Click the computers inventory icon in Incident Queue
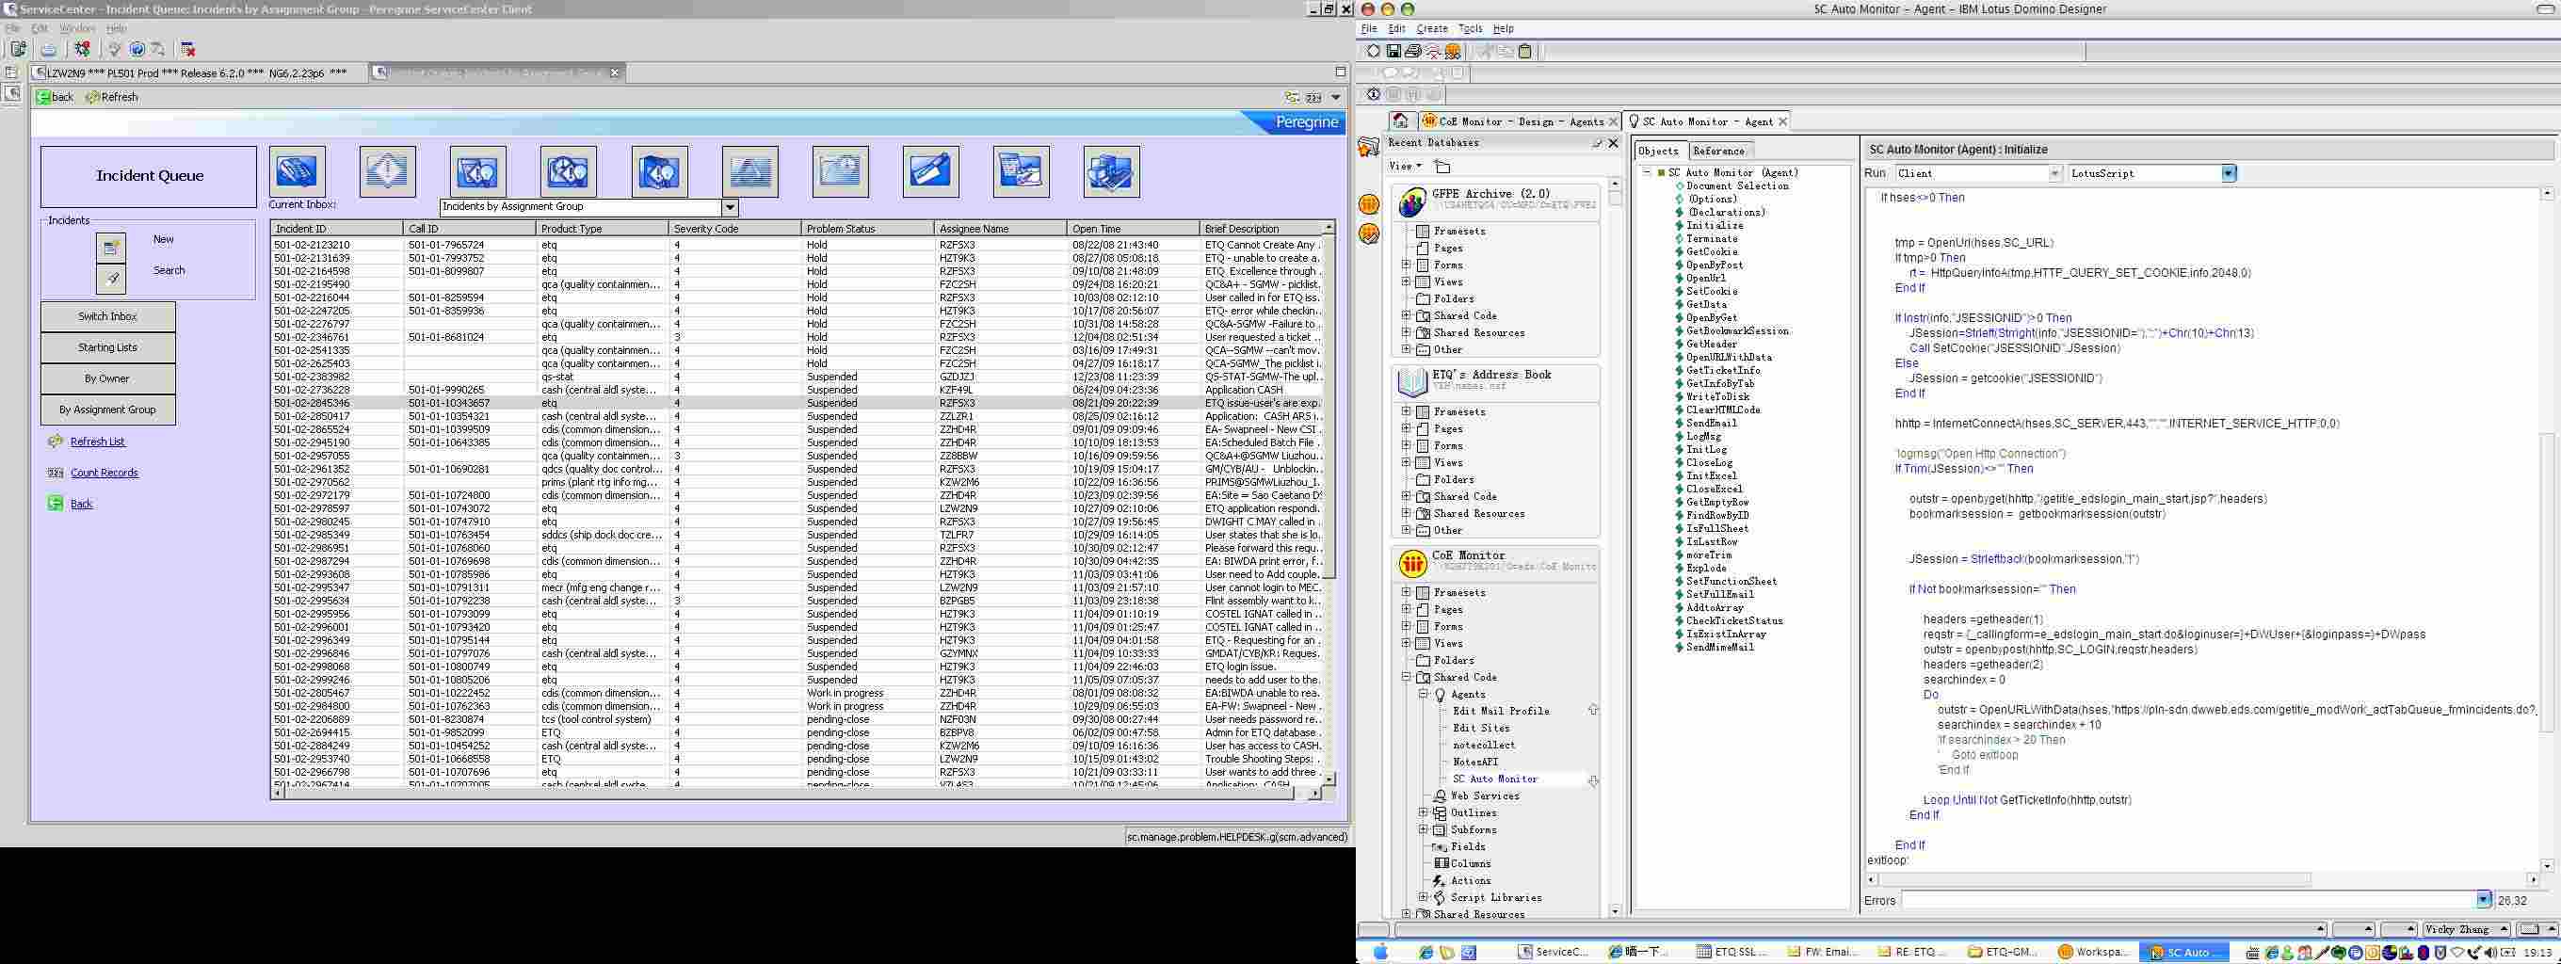Screen dimensions: 2561x964 [1111, 171]
